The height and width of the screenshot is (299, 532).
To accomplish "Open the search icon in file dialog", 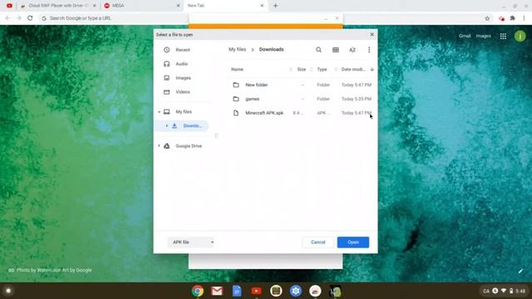I will pos(318,50).
